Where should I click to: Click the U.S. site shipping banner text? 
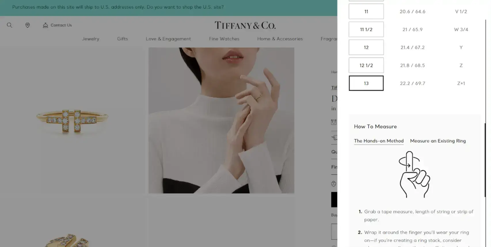point(118,7)
